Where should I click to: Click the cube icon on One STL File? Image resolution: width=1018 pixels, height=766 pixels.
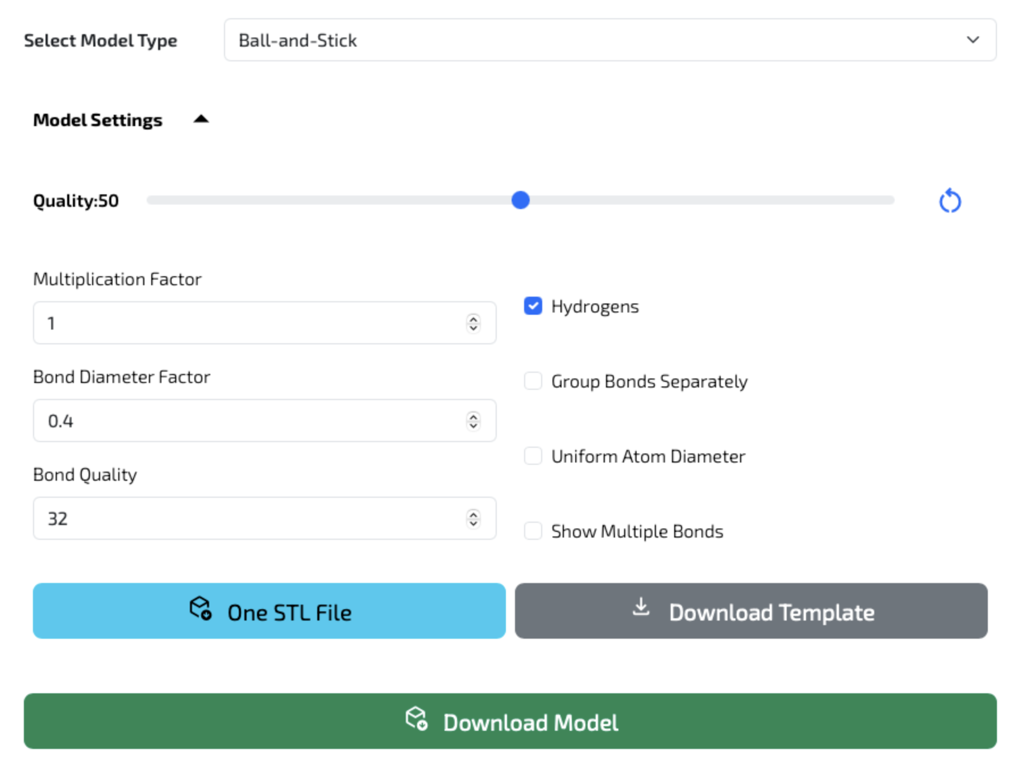201,609
